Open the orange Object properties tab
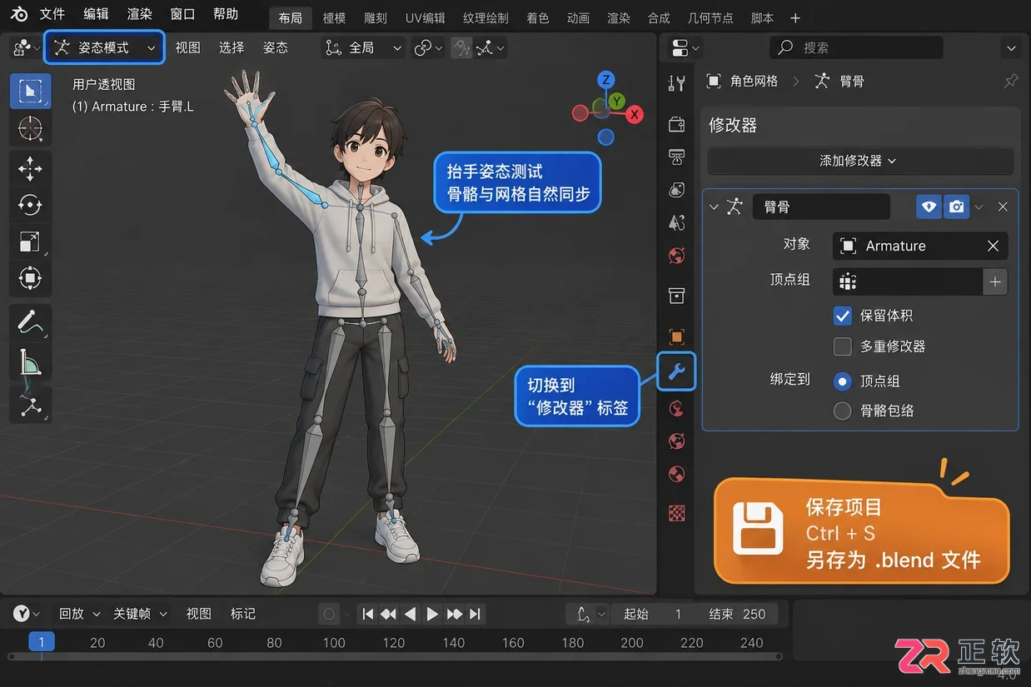The width and height of the screenshot is (1031, 687). point(676,336)
